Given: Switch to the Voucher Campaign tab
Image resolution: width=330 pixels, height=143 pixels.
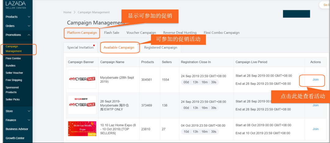Looking at the screenshot, I should [141, 33].
